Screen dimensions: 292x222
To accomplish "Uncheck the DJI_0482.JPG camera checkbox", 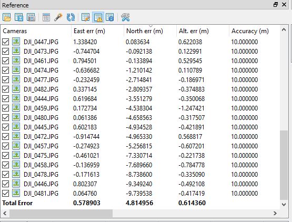I will coord(6,89).
